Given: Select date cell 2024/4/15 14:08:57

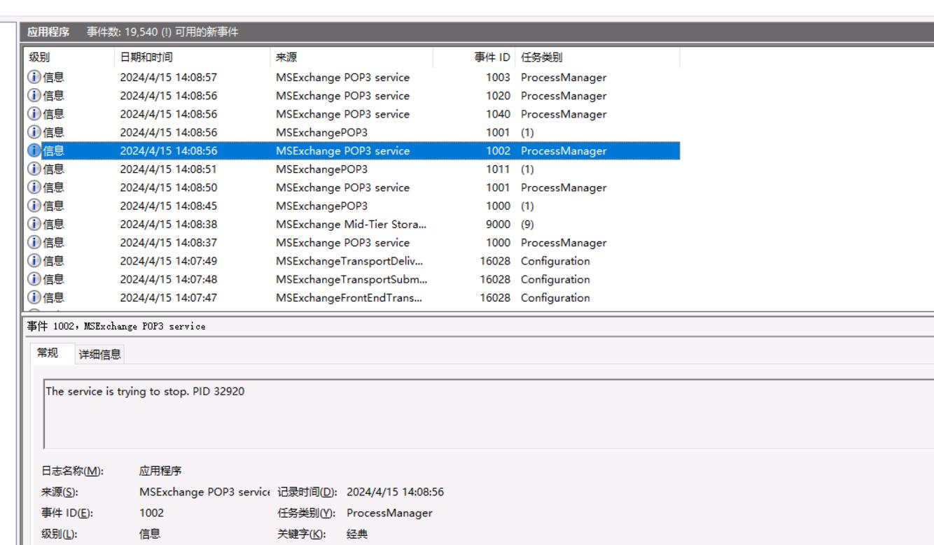Looking at the screenshot, I should click(x=167, y=78).
